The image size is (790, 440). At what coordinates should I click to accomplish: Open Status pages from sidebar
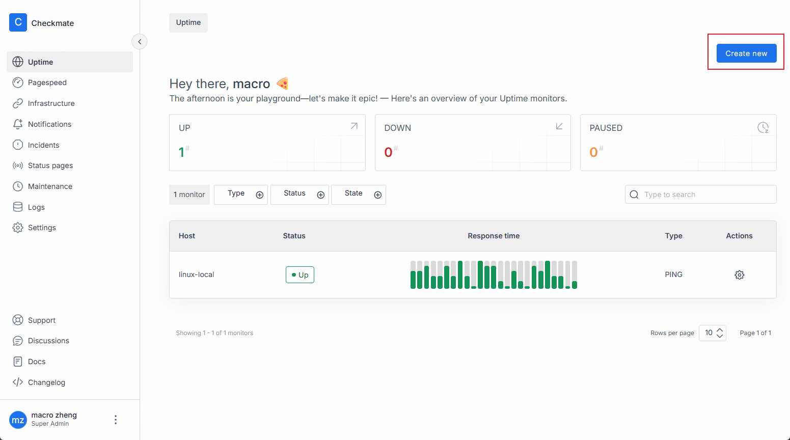coord(50,166)
